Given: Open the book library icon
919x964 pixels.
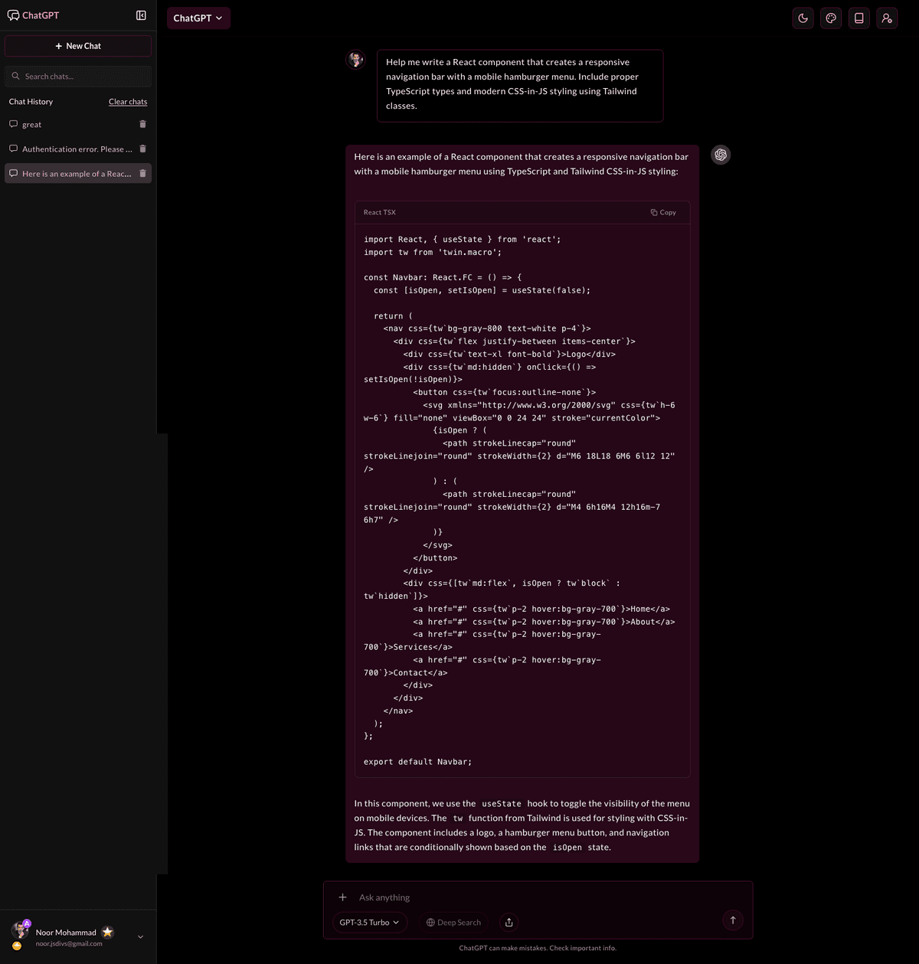Looking at the screenshot, I should 858,18.
